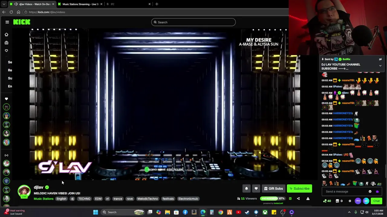Open the Heat warning notification
Image resolution: width=387 pixels, height=217 pixels.
pyautogui.click(x=15, y=212)
